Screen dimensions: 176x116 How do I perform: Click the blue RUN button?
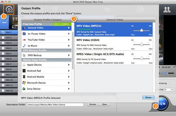pos(162,104)
